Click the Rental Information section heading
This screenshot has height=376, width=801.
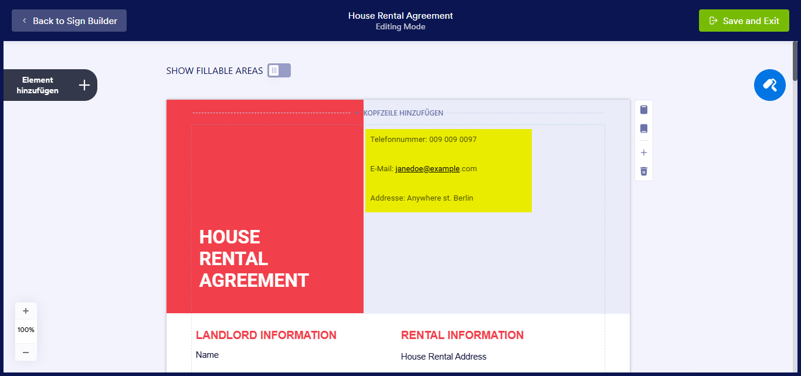tap(462, 335)
